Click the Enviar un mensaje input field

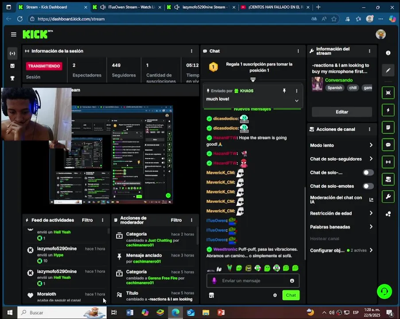pyautogui.click(x=253, y=281)
